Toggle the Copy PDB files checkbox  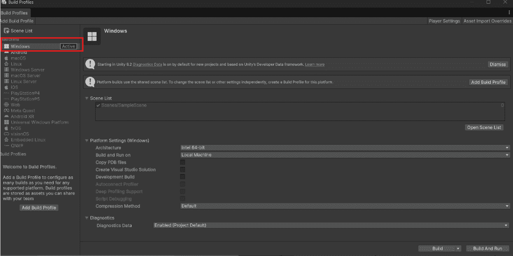point(182,162)
